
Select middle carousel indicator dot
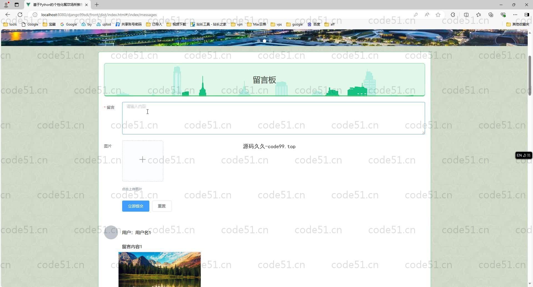point(265,41)
